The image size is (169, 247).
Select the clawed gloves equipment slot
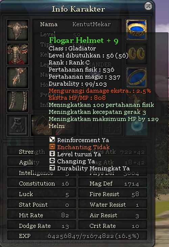coord(18,77)
